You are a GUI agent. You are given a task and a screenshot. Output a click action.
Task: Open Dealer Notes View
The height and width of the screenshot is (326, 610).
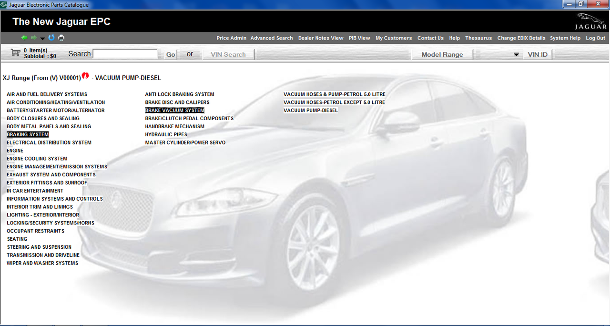[321, 38]
